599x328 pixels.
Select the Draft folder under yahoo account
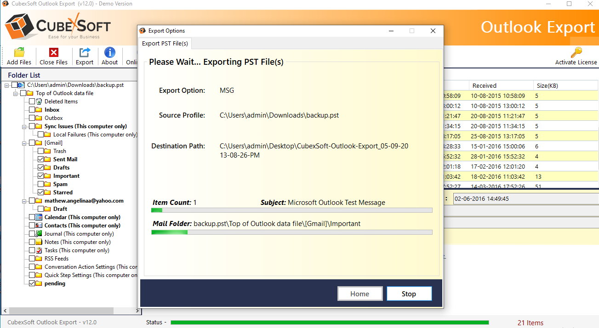60,209
